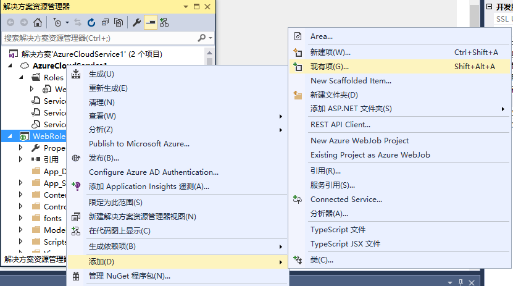Image resolution: width=513 pixels, height=286 pixels.
Task: Click the pending changes filter clock icon
Action: tap(57, 22)
